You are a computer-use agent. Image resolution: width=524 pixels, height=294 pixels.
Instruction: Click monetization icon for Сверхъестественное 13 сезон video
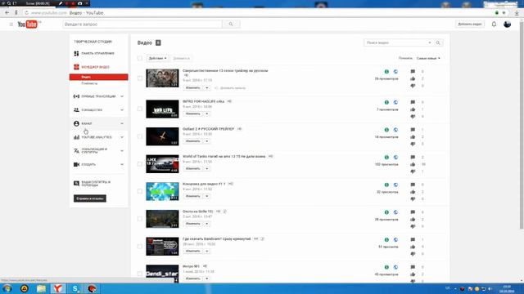(386, 72)
